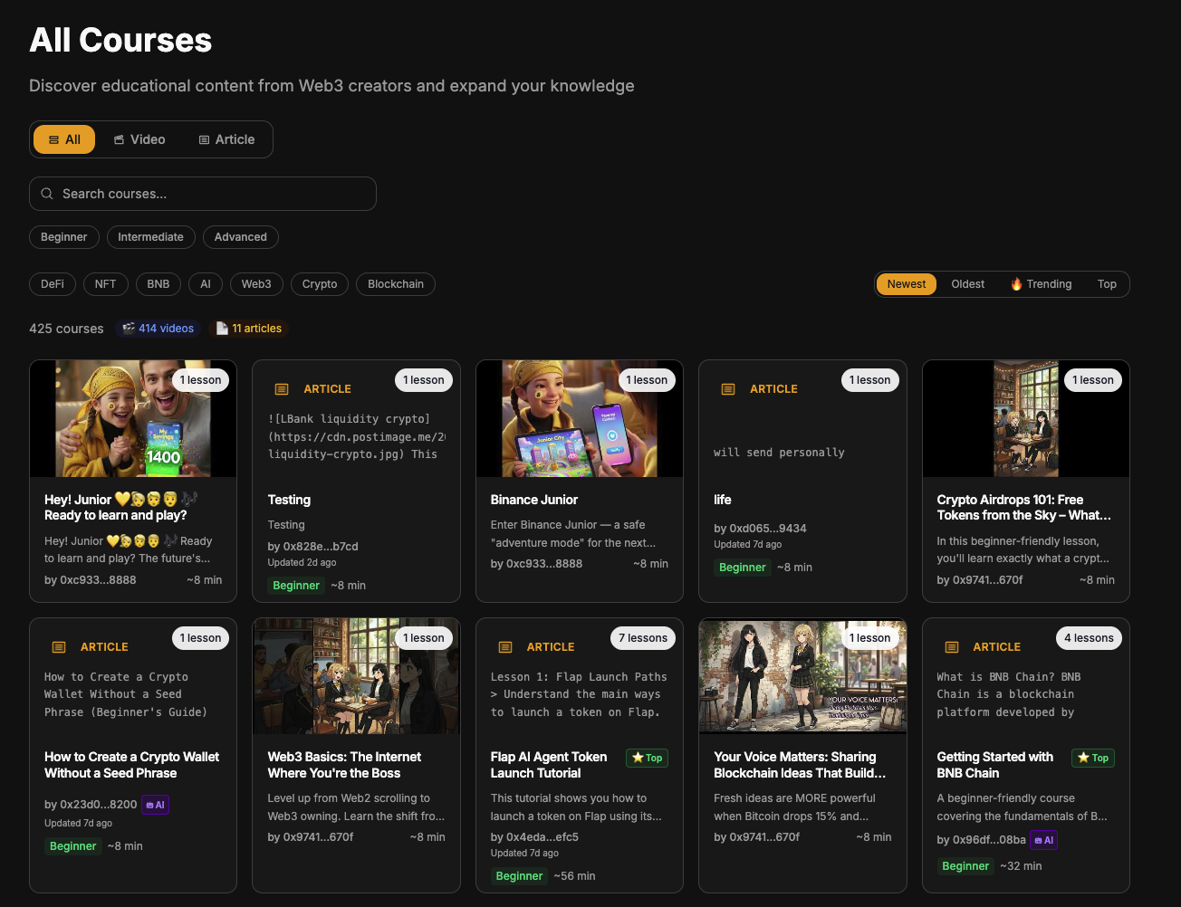The width and height of the screenshot is (1181, 907).
Task: Open the Web3 Basics course thumbnail
Action: pyautogui.click(x=356, y=677)
